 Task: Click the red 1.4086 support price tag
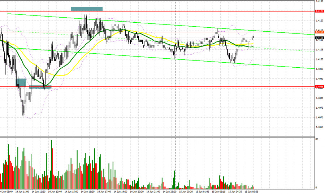tap(320, 87)
